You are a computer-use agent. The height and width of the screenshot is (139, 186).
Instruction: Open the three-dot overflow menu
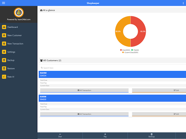pos(183,3)
